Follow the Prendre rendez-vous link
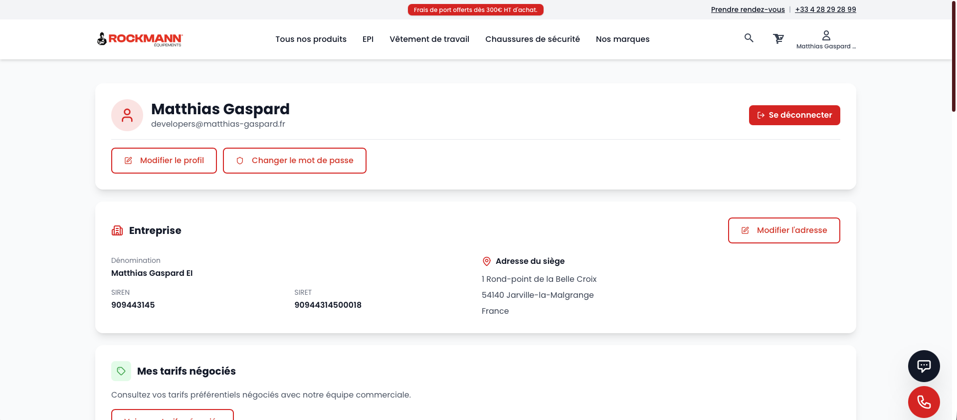This screenshot has width=957, height=420. 748,9
